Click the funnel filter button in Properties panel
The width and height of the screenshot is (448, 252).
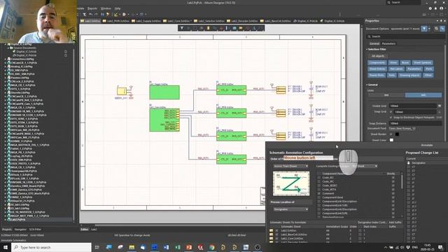pos(424,29)
